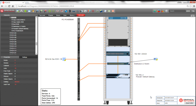This screenshot has width=196, height=106.
Task: Click the green up arrow icon
Action: pyautogui.click(x=25, y=11)
